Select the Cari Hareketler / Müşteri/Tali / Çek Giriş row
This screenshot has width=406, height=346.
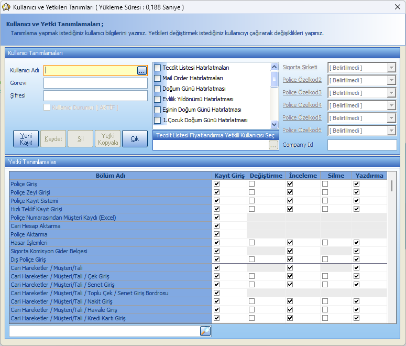111,276
